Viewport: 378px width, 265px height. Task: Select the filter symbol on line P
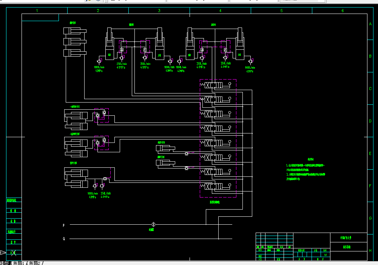[x=153, y=225]
